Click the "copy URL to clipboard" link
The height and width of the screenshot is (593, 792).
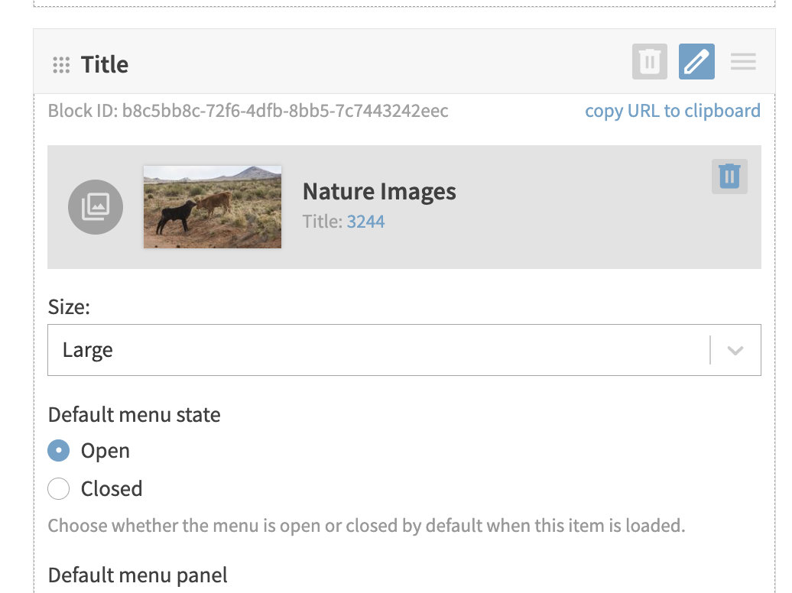coord(673,111)
